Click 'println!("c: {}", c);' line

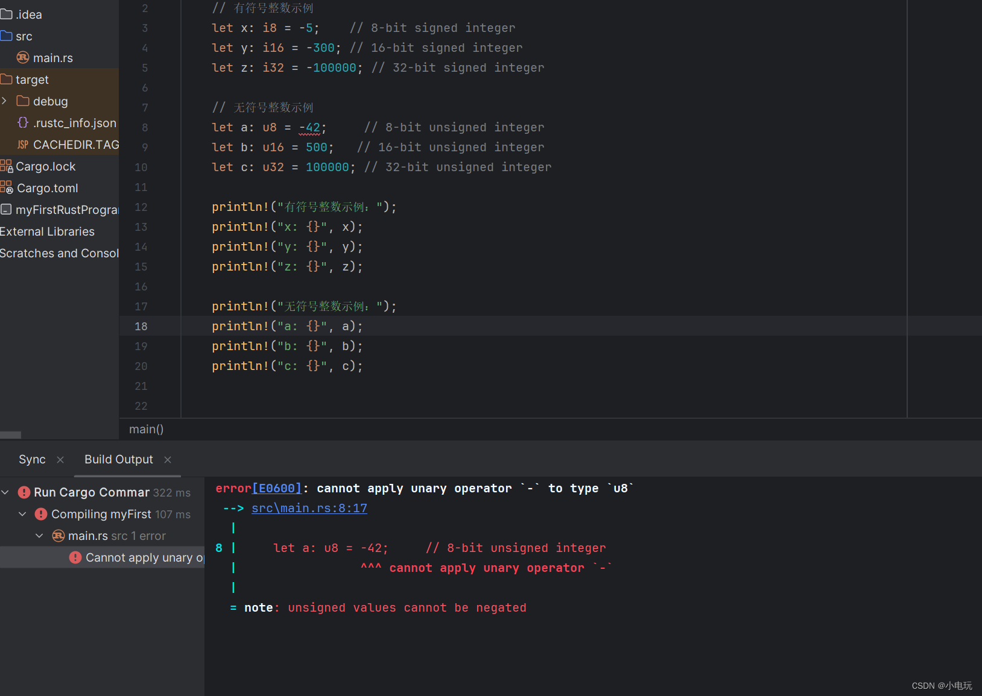pyautogui.click(x=287, y=366)
